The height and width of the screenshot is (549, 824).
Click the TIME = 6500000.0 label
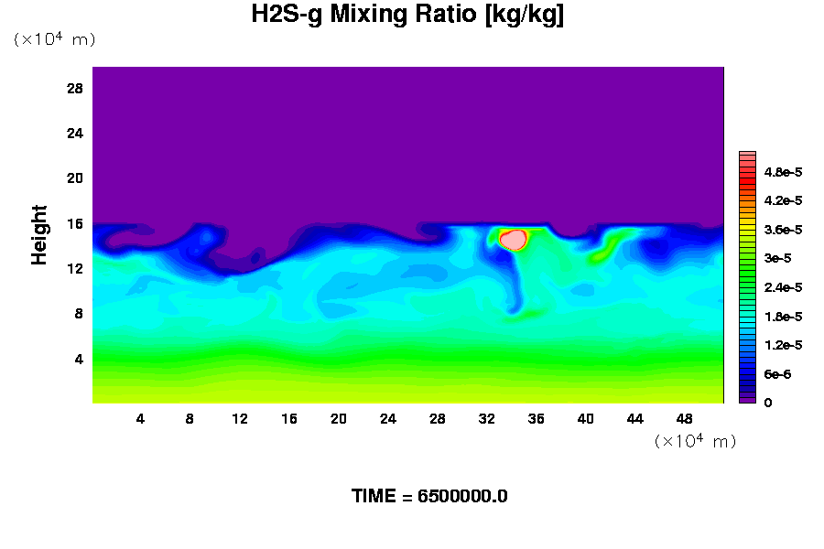coord(429,496)
